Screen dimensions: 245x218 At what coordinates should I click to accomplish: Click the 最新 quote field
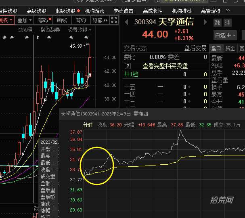pyautogui.click(x=228, y=58)
